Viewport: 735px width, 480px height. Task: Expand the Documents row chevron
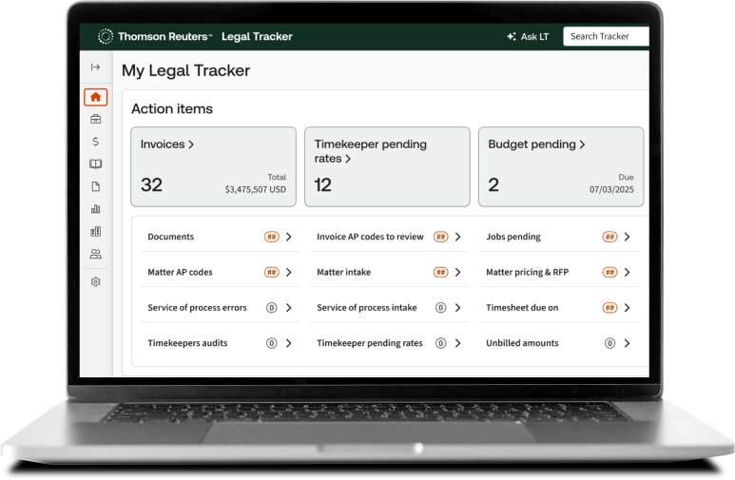[x=288, y=237]
